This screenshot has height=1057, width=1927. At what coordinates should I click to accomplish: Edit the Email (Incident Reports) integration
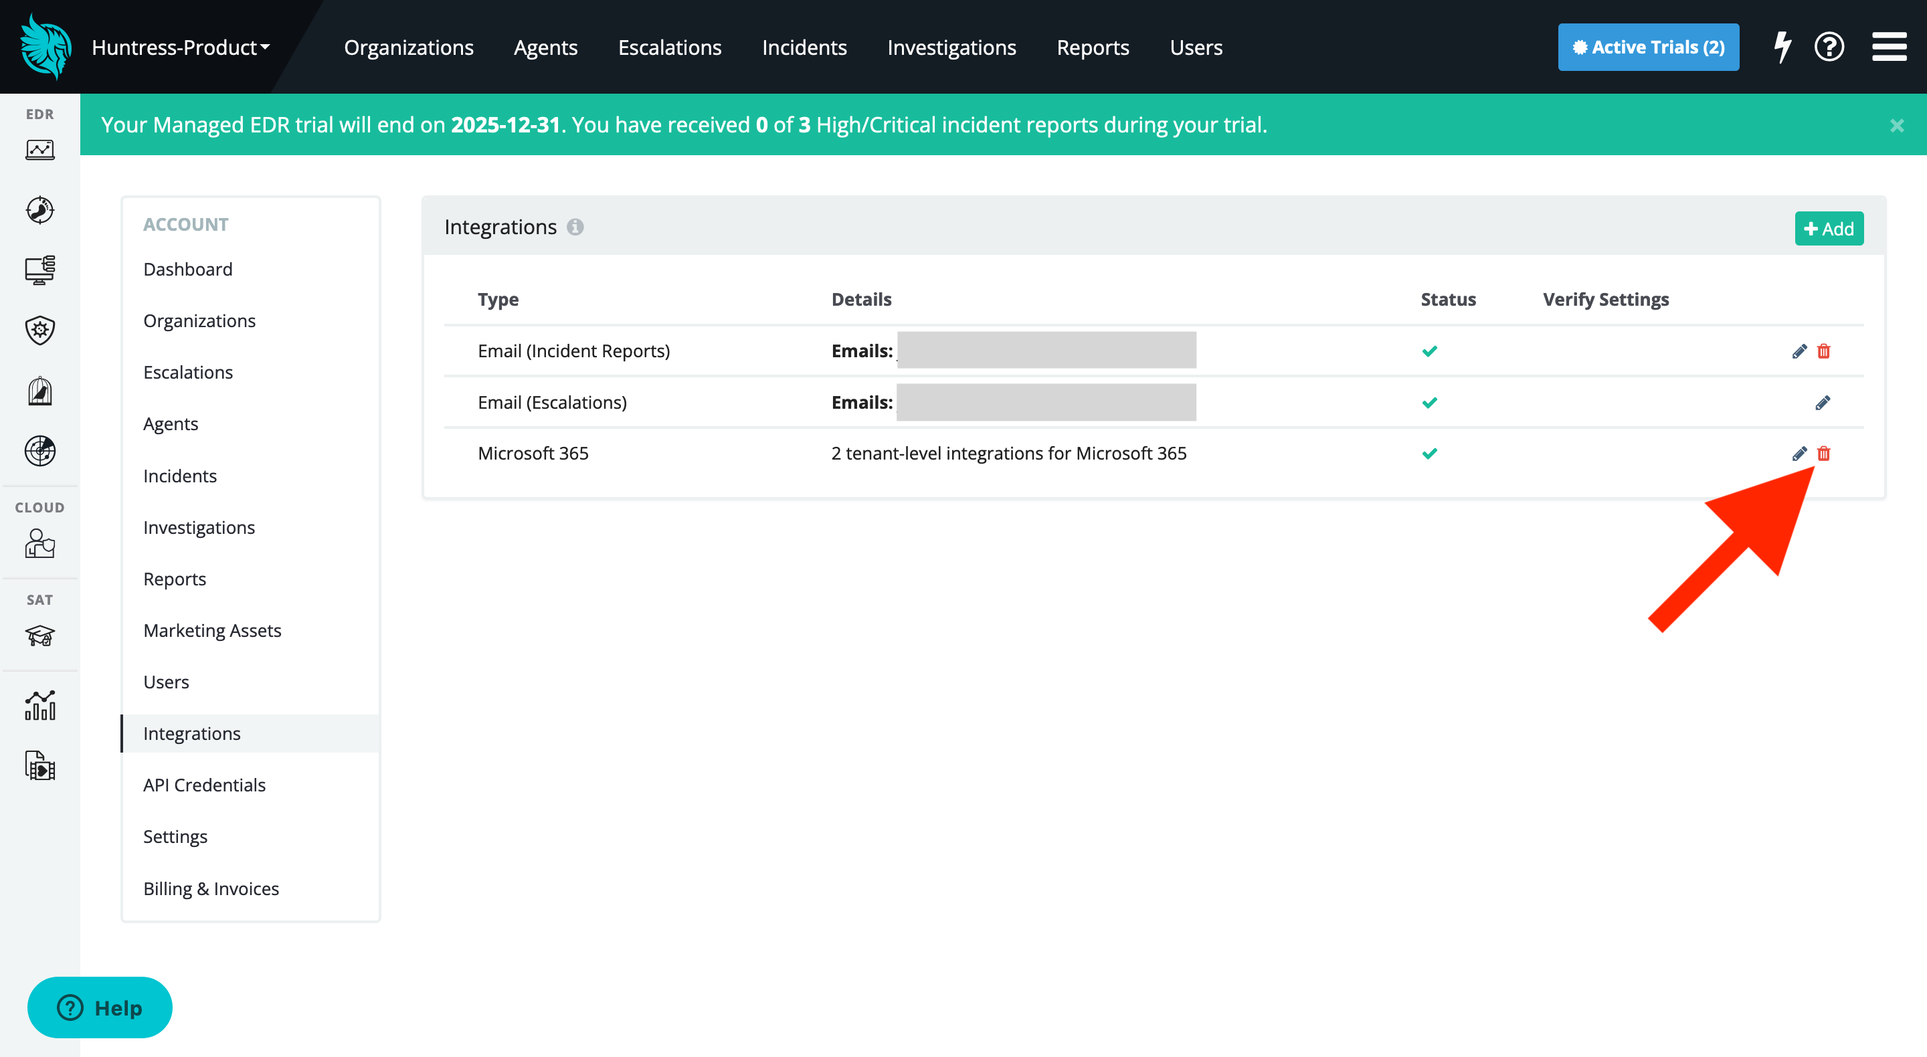[1799, 351]
